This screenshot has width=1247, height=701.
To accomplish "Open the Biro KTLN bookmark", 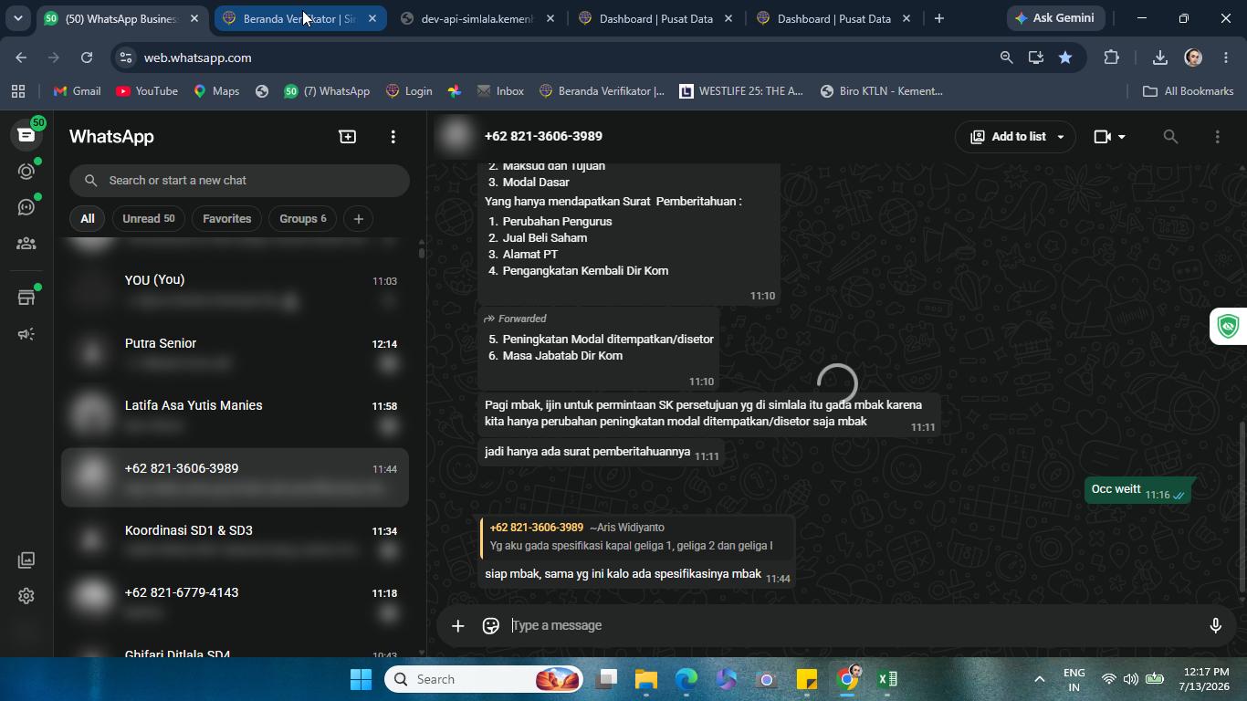I will (882, 91).
